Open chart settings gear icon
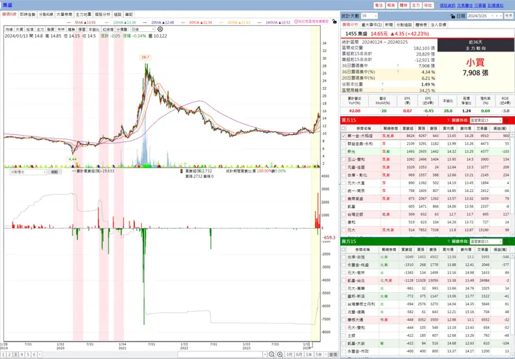Image resolution: width=515 pixels, height=359 pixels. point(160,29)
